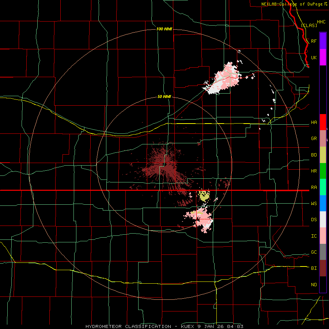Screen dimensions: 329x329
Task: Select the light pink IC legend swatch
Action: pos(323,236)
